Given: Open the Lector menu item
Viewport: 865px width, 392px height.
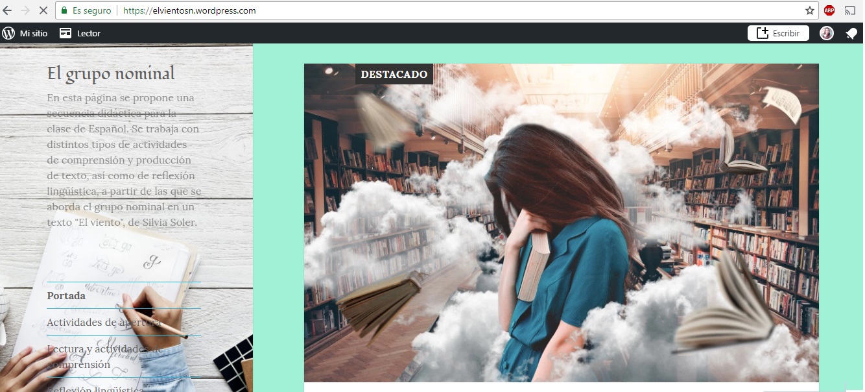Looking at the screenshot, I should pyautogui.click(x=89, y=33).
